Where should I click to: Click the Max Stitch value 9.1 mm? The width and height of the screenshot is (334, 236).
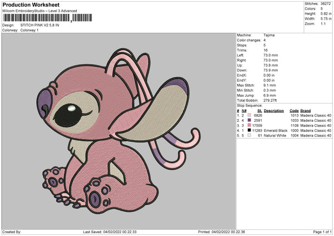click(269, 85)
